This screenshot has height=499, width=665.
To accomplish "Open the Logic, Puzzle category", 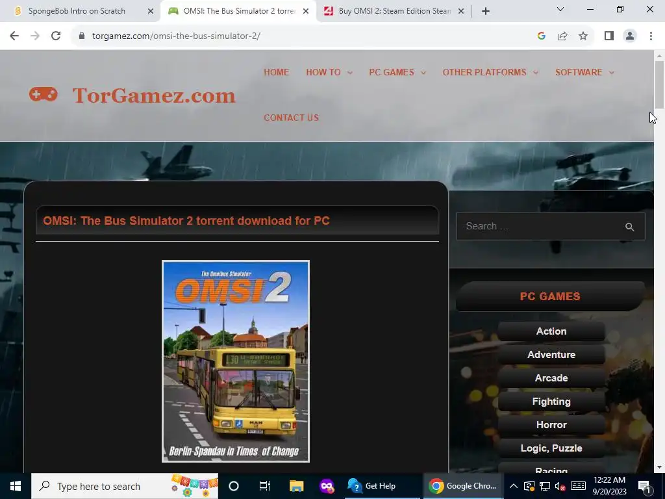I will click(x=551, y=448).
